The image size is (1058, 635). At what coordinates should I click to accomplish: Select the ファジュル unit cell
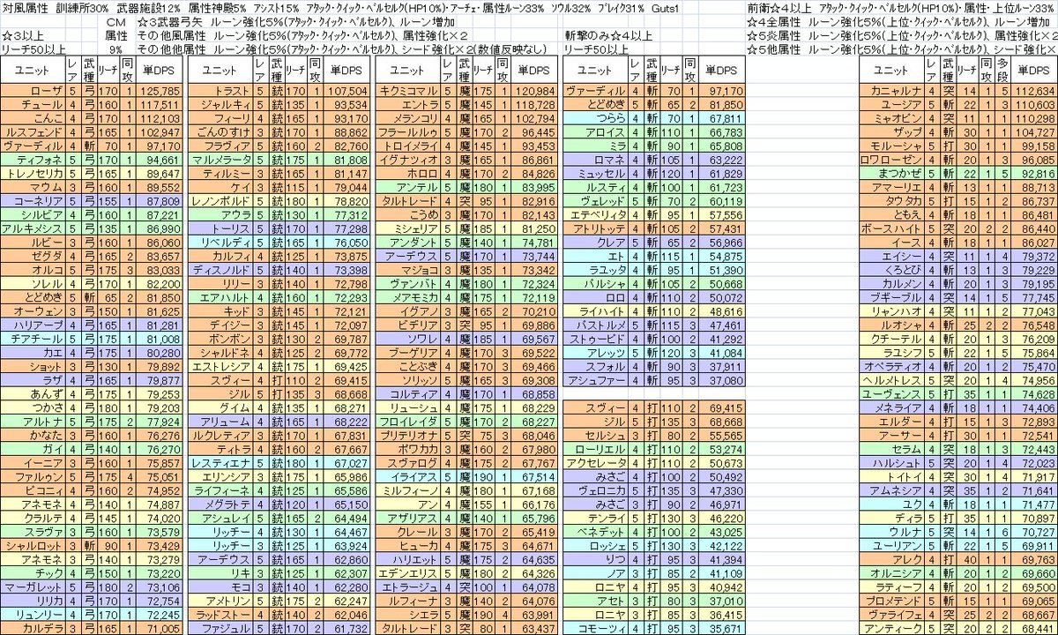tap(220, 628)
